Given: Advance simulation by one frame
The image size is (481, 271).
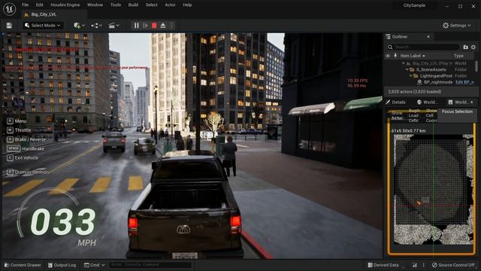Looking at the screenshot, I should point(145,26).
